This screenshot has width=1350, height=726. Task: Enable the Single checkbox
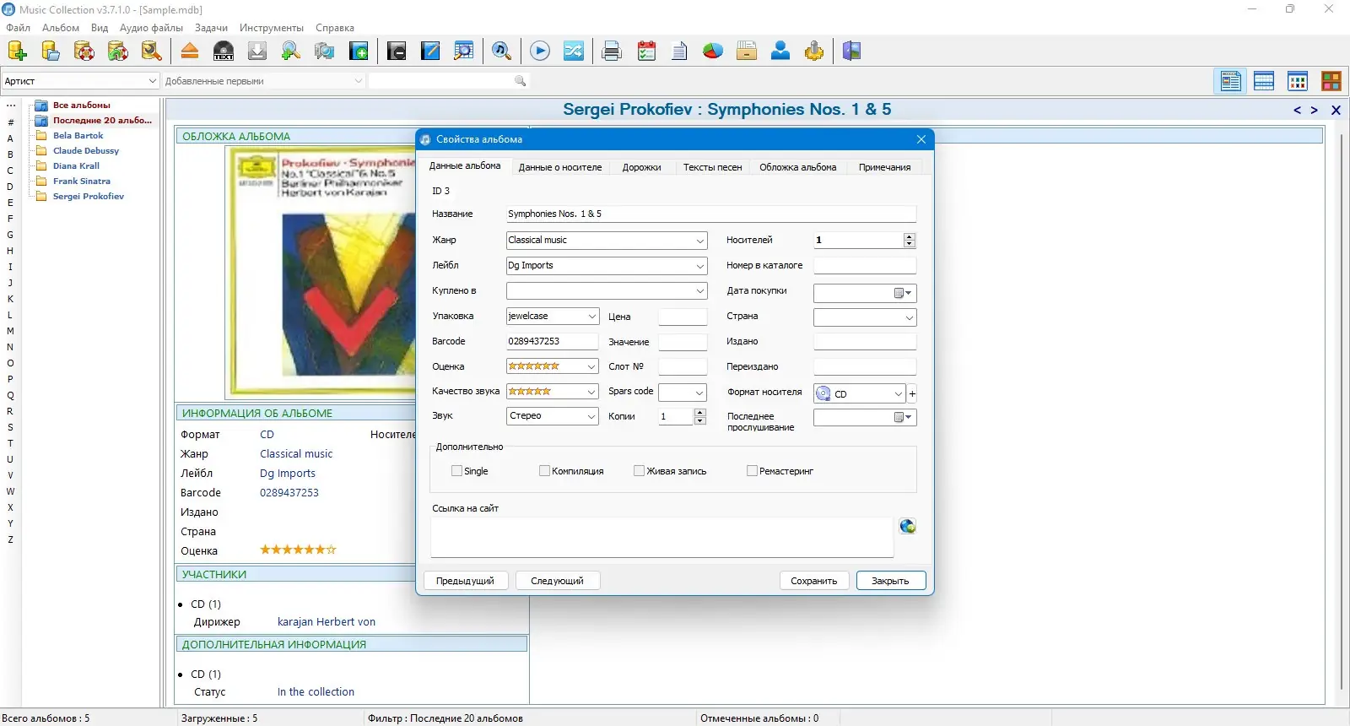(x=456, y=471)
